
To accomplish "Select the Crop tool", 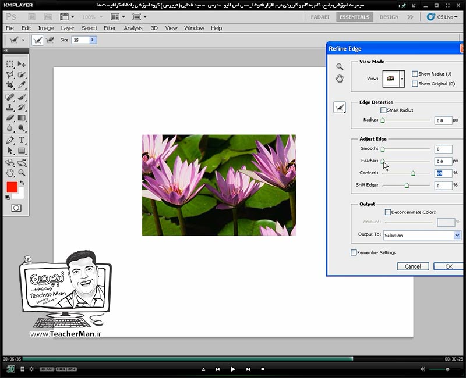I will click(x=10, y=85).
